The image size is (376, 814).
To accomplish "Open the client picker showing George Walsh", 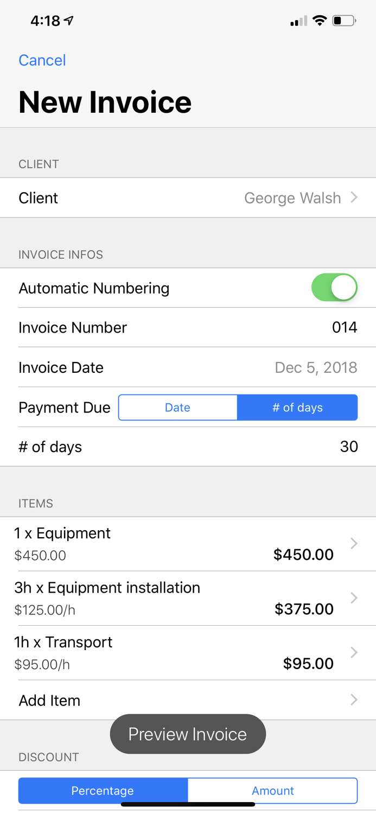I will 293,198.
